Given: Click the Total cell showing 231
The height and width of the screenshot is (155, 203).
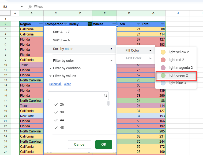Looking at the screenshot, I should point(153,136).
